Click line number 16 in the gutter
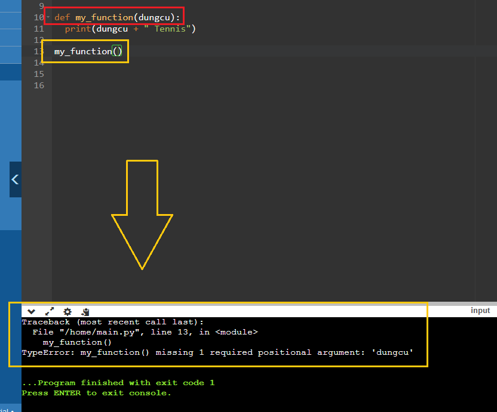Screen dimensions: 497x412 point(39,85)
